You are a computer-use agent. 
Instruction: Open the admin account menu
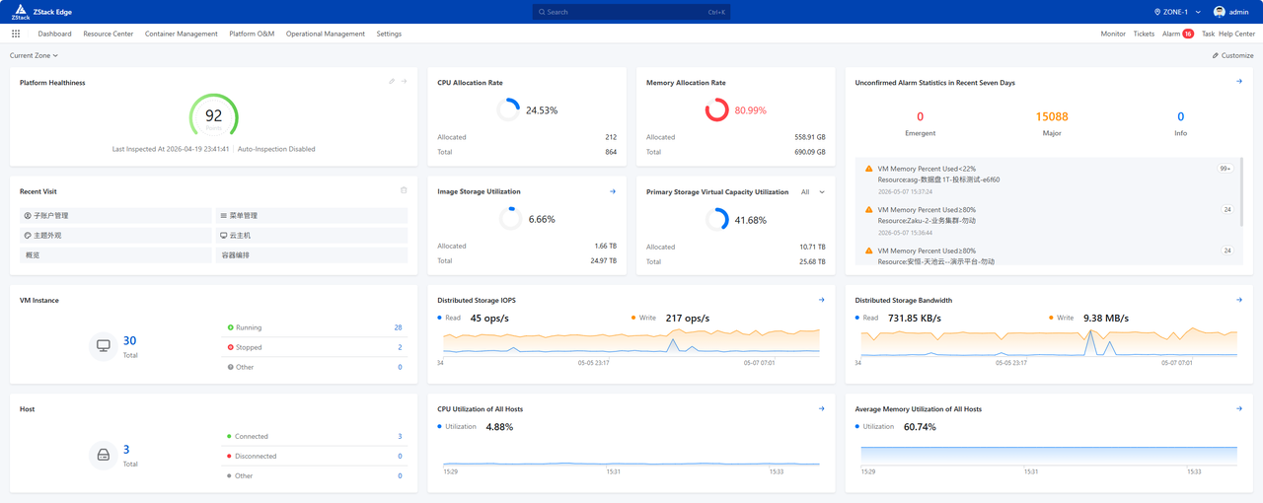[x=1233, y=12]
